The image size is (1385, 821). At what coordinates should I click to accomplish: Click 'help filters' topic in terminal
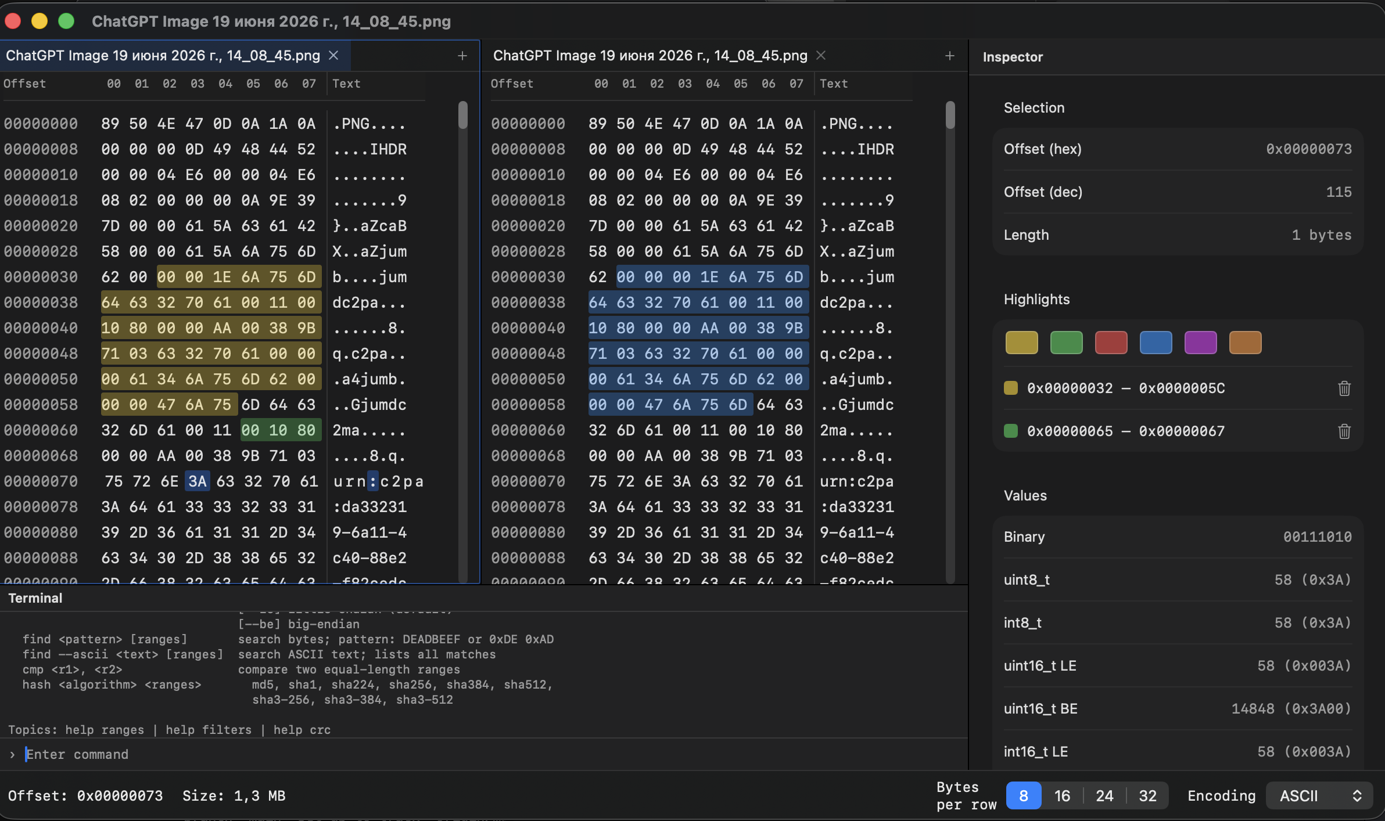tap(209, 730)
